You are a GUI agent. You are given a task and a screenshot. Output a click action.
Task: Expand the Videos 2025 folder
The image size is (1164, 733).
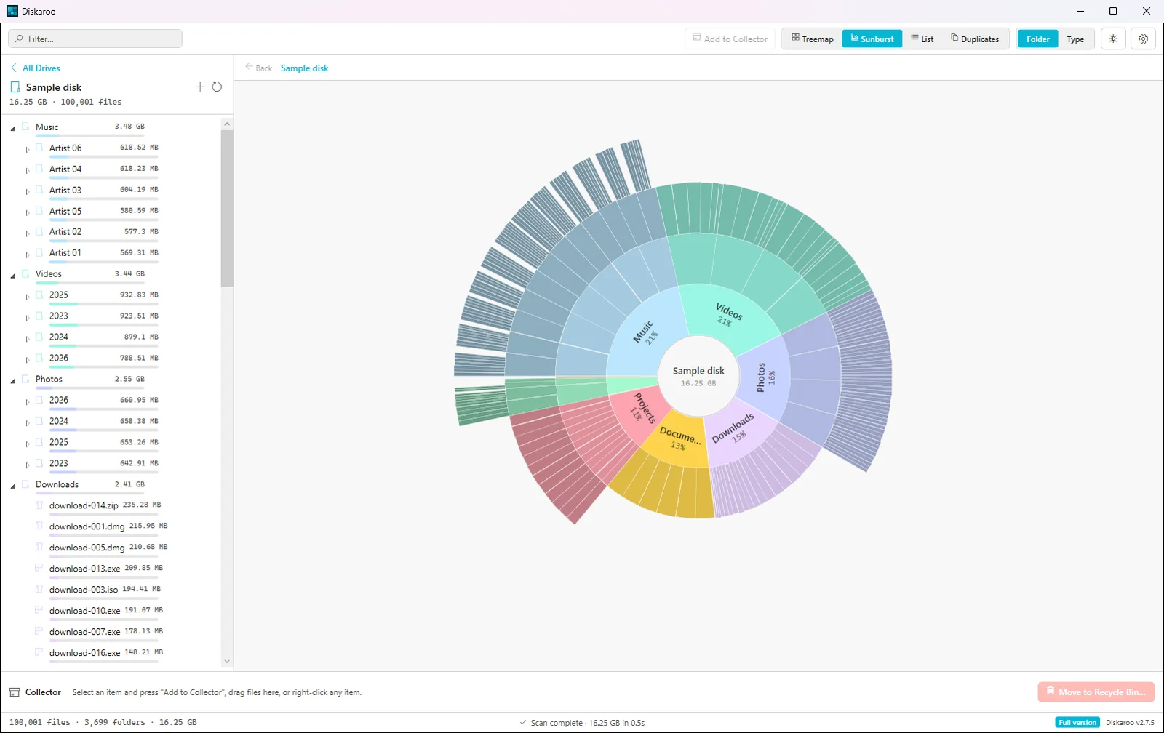[x=28, y=296]
